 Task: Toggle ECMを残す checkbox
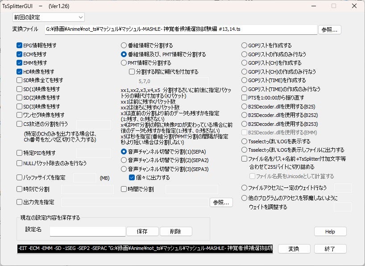[20, 54]
